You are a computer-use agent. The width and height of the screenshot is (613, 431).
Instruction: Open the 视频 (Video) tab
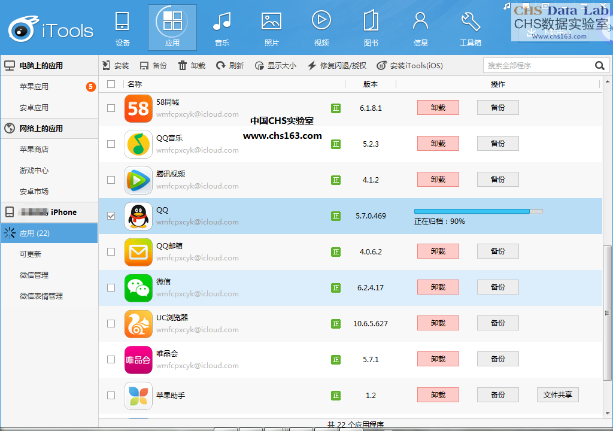click(x=321, y=28)
